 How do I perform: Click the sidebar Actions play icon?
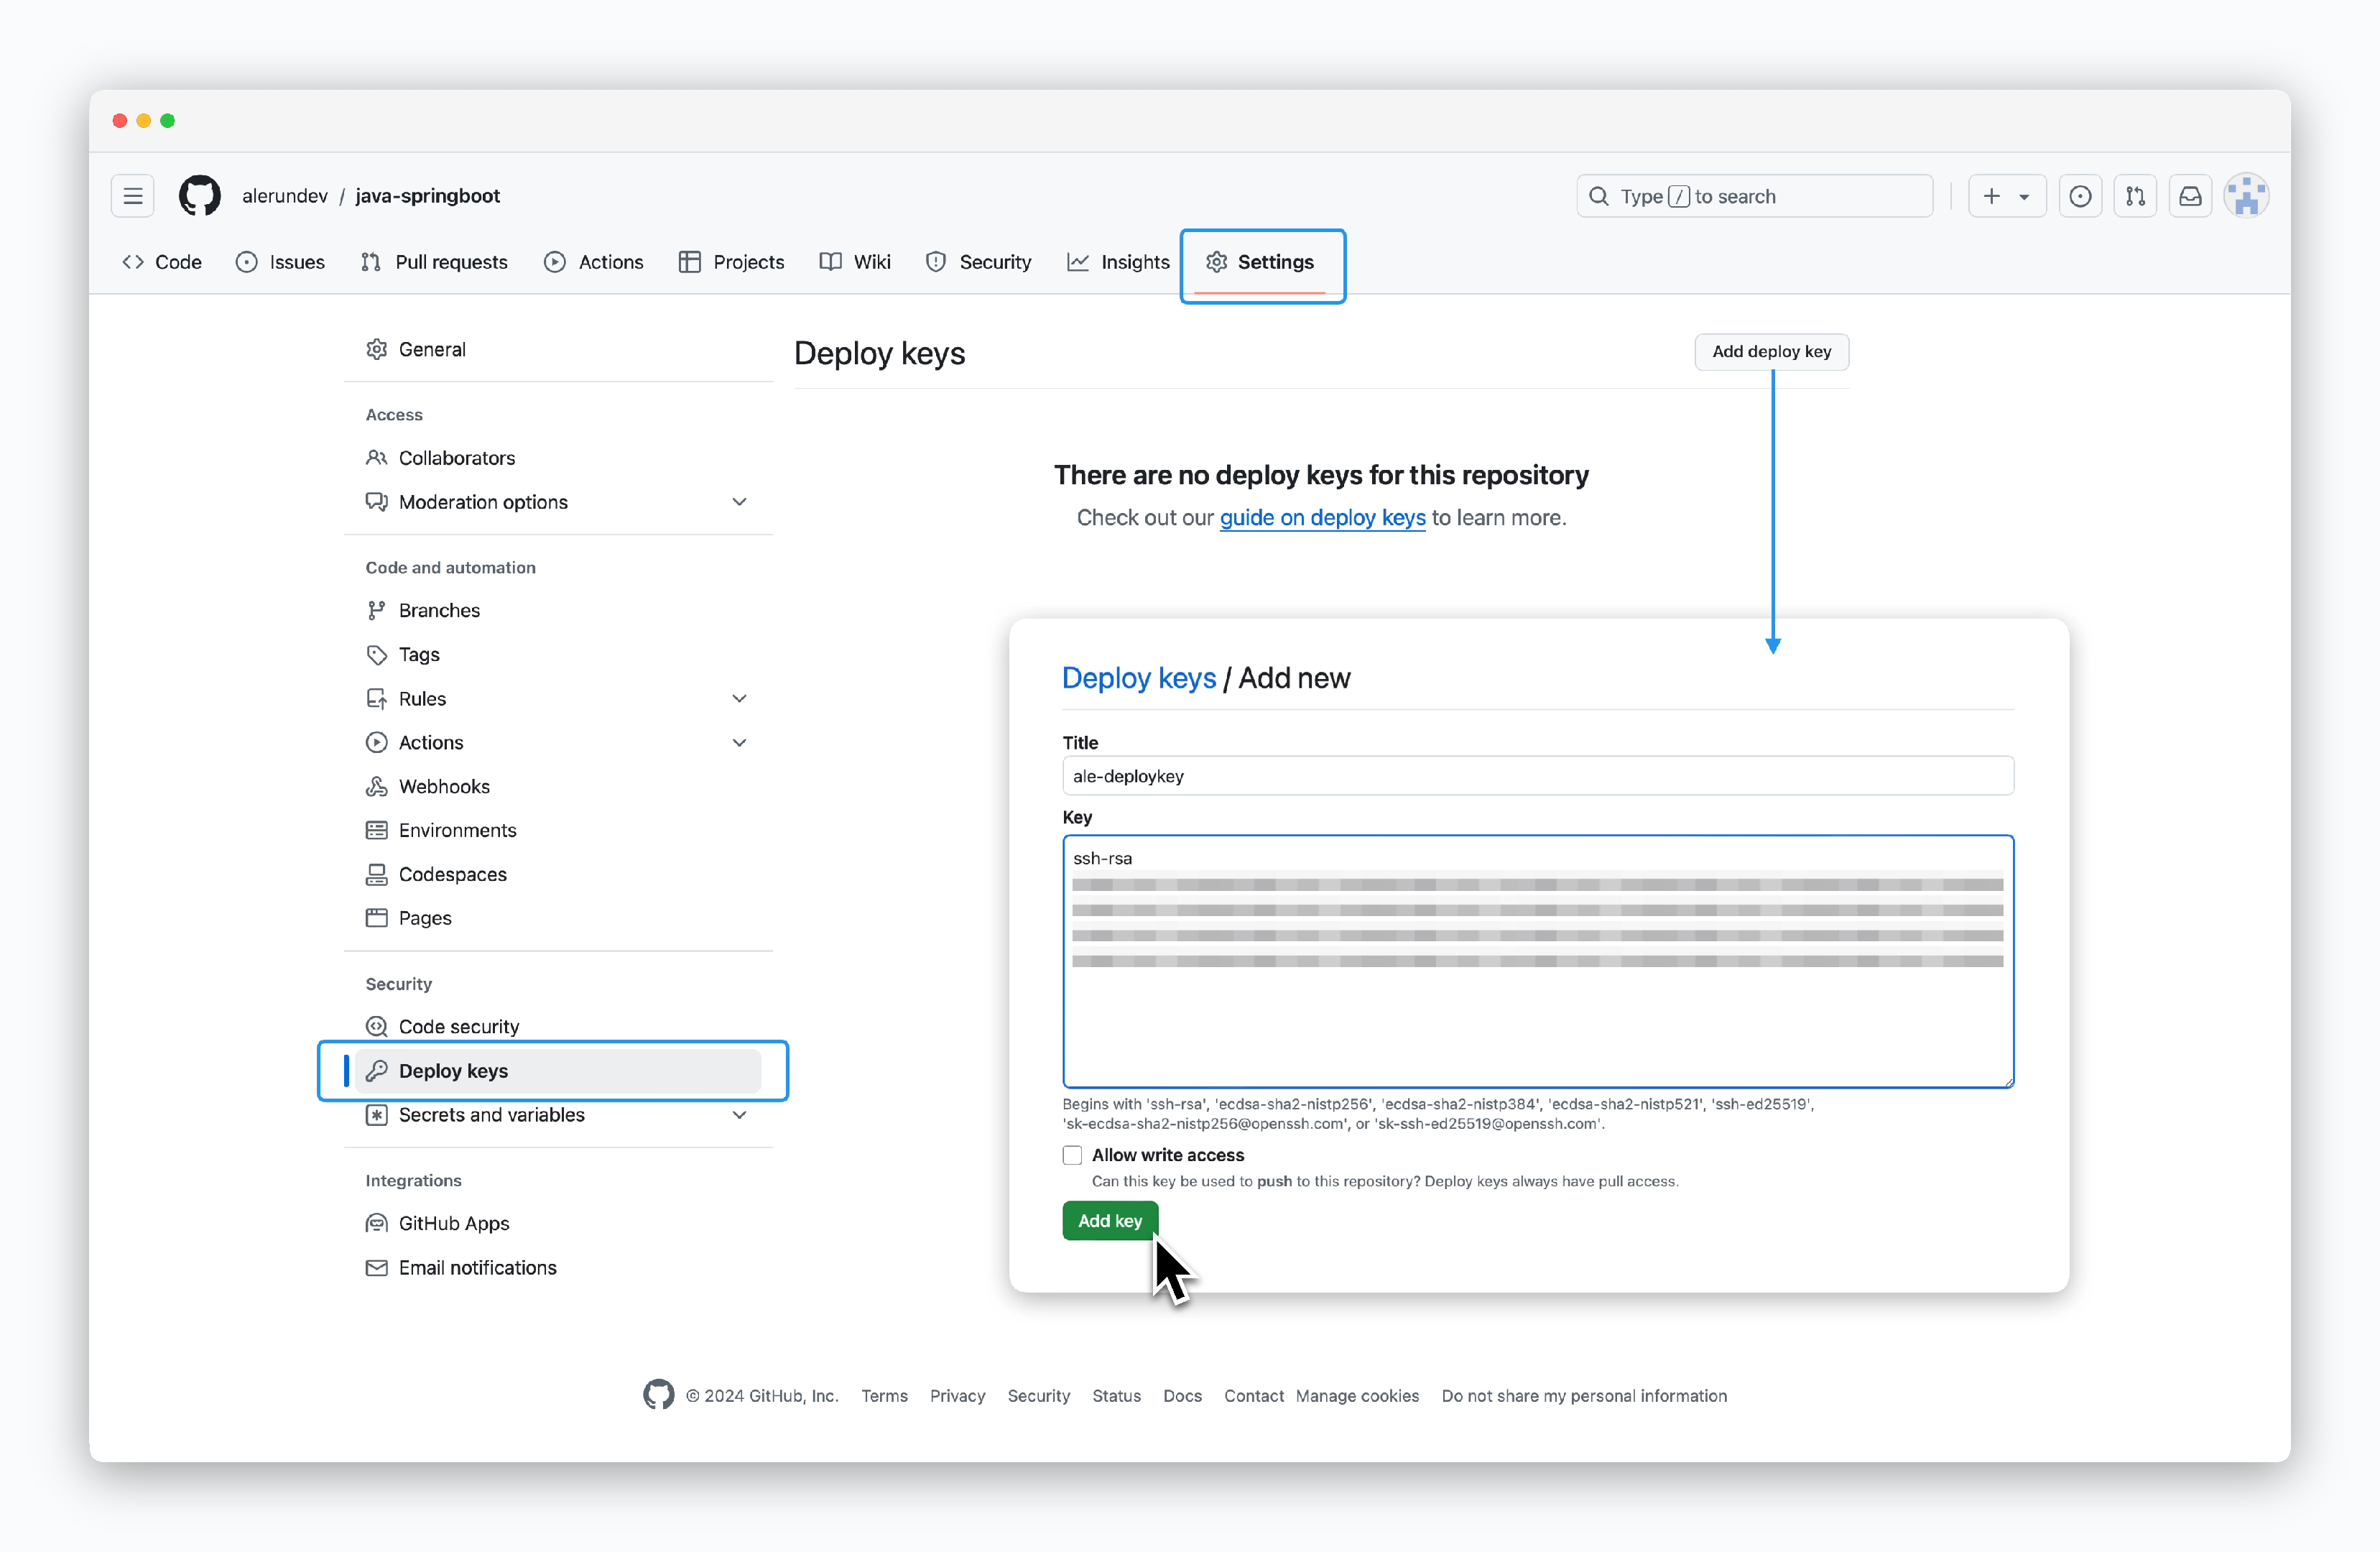(x=376, y=742)
